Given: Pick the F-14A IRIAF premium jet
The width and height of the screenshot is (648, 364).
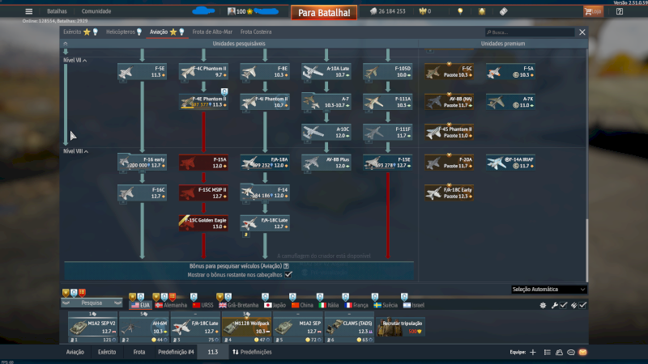Looking at the screenshot, I should coord(512,163).
